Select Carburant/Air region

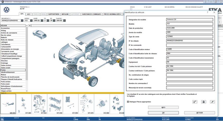(x=13, y=47)
